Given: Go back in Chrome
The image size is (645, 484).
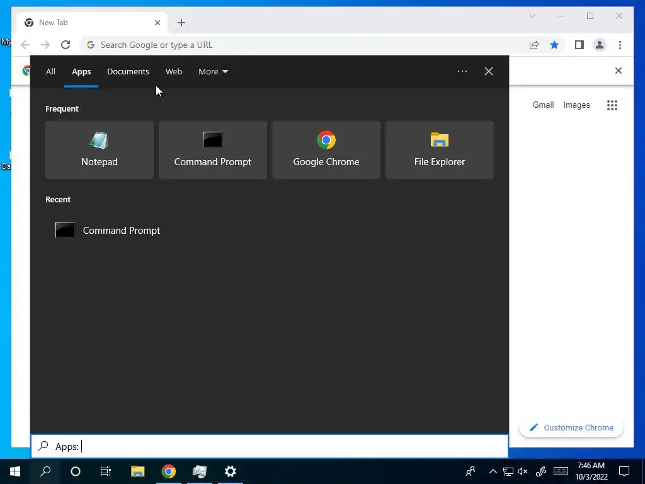Looking at the screenshot, I should tap(25, 45).
